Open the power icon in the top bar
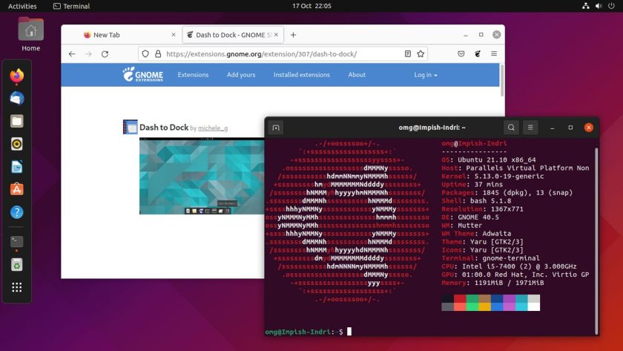The width and height of the screenshot is (623, 351). (611, 6)
